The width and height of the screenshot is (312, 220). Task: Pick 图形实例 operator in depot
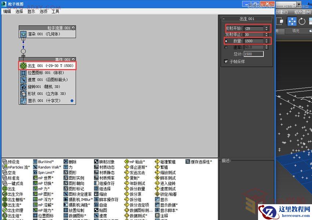[74, 178]
